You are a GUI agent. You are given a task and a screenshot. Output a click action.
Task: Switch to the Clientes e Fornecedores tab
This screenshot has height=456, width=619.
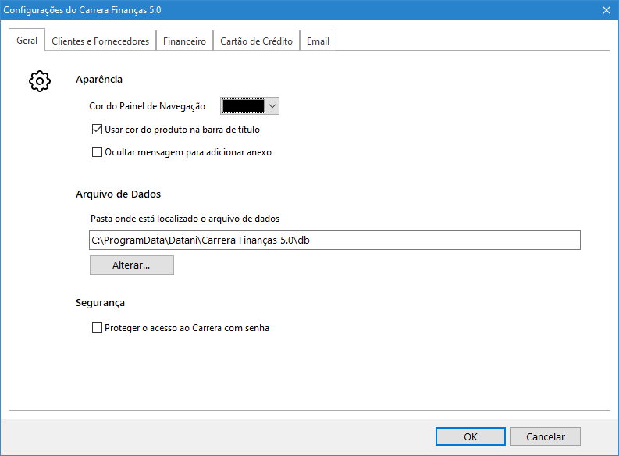click(x=100, y=41)
